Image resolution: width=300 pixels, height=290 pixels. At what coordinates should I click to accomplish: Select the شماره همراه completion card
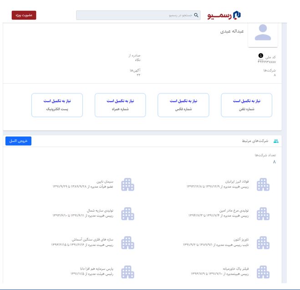pos(120,105)
